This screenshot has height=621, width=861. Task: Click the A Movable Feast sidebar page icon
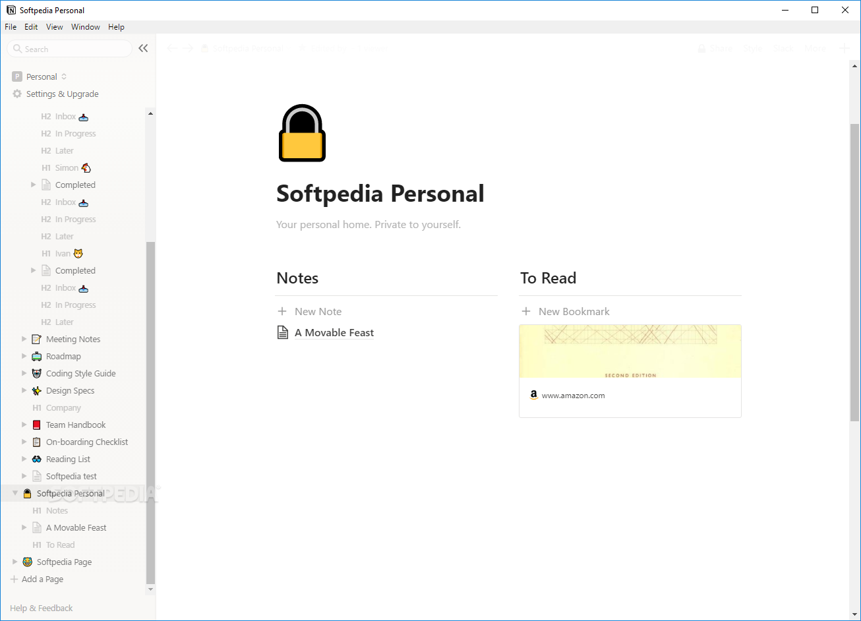pos(37,527)
